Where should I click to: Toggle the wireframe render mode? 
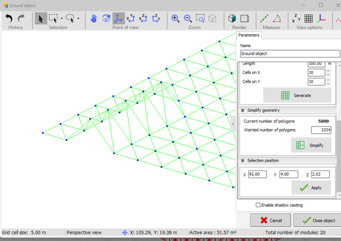245,18
